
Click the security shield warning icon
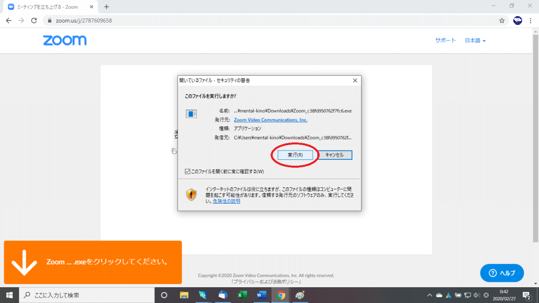(191, 195)
